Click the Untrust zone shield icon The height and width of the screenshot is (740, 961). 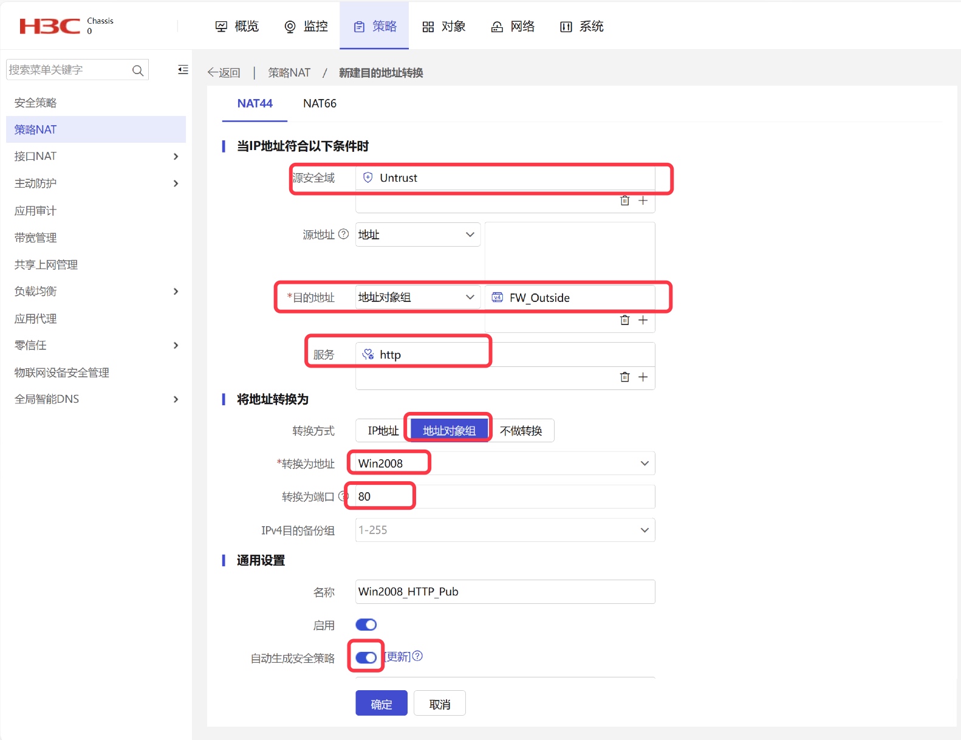pos(368,177)
